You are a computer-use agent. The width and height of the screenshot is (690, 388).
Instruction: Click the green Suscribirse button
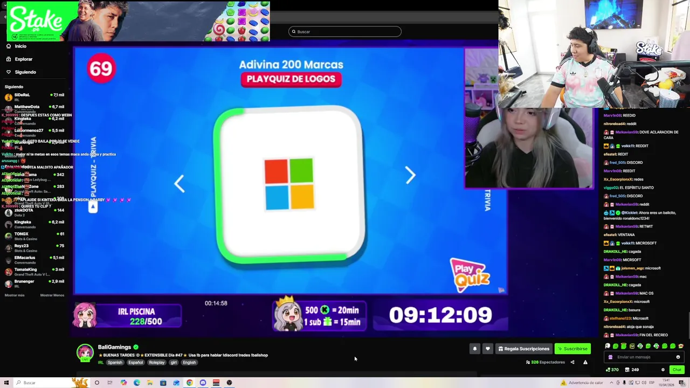(572, 349)
